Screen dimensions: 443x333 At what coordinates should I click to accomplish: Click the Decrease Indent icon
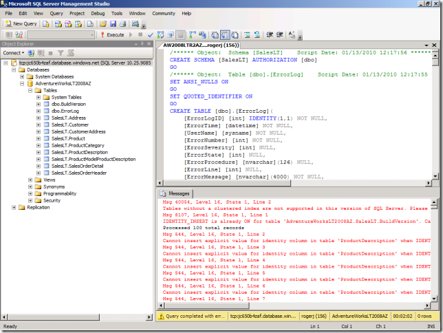click(x=270, y=35)
